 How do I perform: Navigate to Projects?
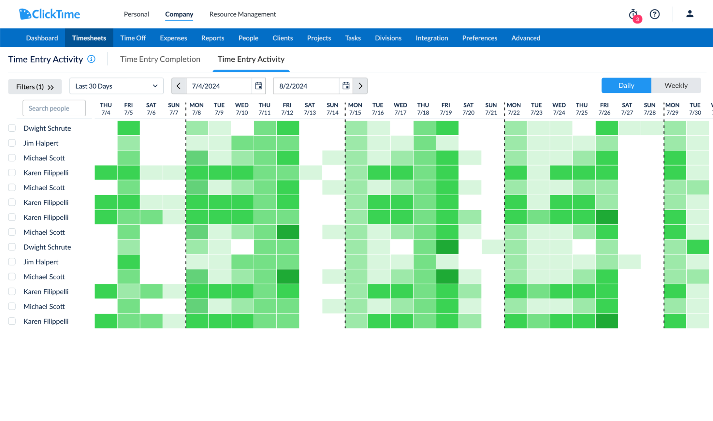[x=319, y=38]
